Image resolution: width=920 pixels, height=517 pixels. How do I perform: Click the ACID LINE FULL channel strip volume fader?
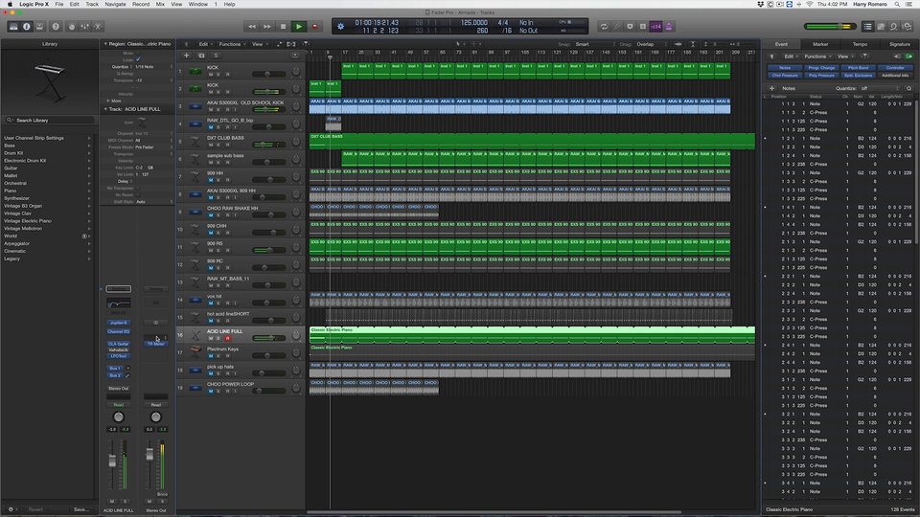(112, 461)
